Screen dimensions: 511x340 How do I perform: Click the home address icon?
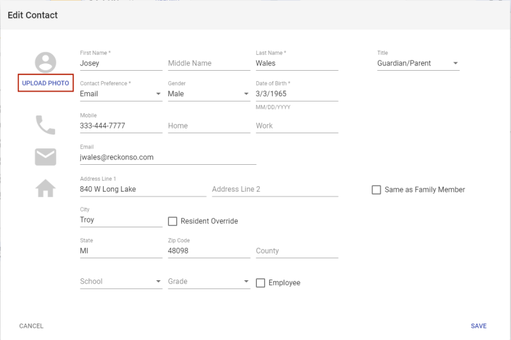[x=45, y=188]
